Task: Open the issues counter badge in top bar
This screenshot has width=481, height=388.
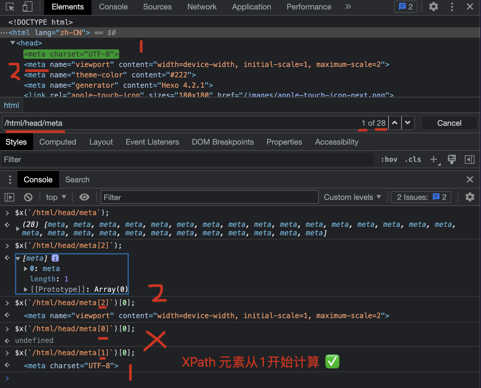Action: (x=406, y=7)
